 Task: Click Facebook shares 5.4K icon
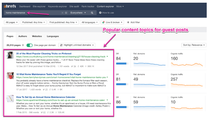tap(50, 90)
